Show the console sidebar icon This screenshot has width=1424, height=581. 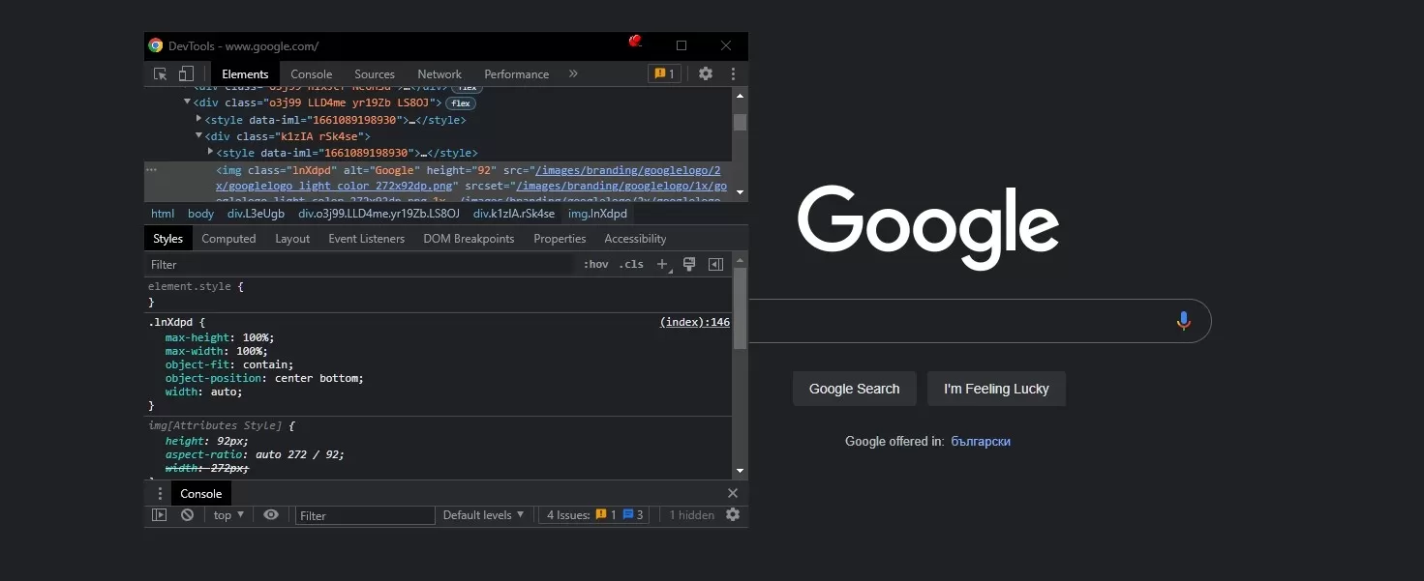(160, 515)
